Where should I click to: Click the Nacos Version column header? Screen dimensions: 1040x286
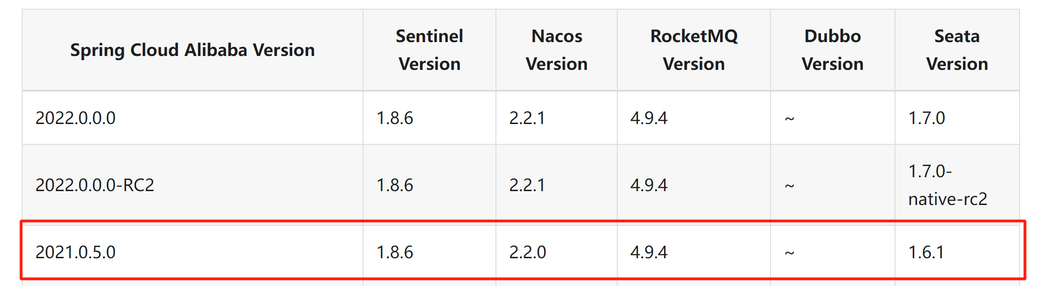(557, 50)
